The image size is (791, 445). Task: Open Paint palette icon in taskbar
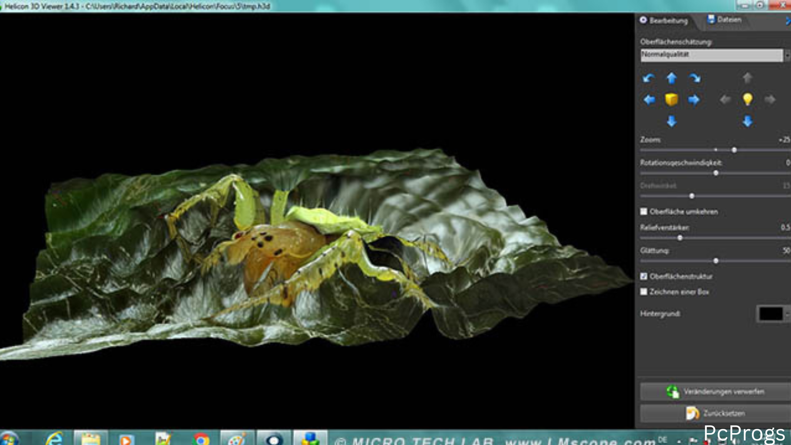click(236, 439)
